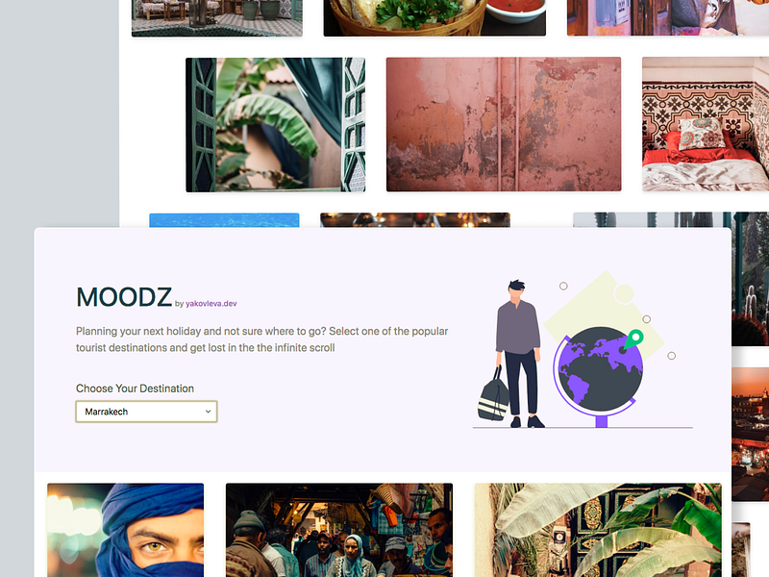Open the palm leaves ornate door photo
Screen dimensions: 769x577
tap(598, 530)
